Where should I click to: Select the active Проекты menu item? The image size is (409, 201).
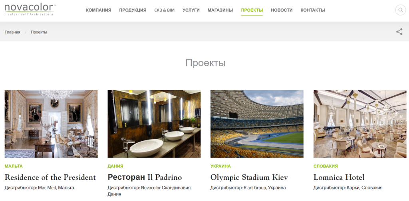click(252, 10)
